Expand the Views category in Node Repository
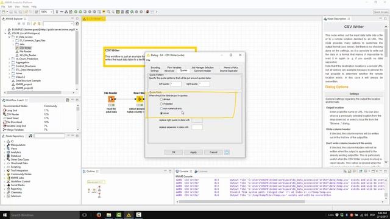This screenshot has height=219, width=390. [4, 148]
